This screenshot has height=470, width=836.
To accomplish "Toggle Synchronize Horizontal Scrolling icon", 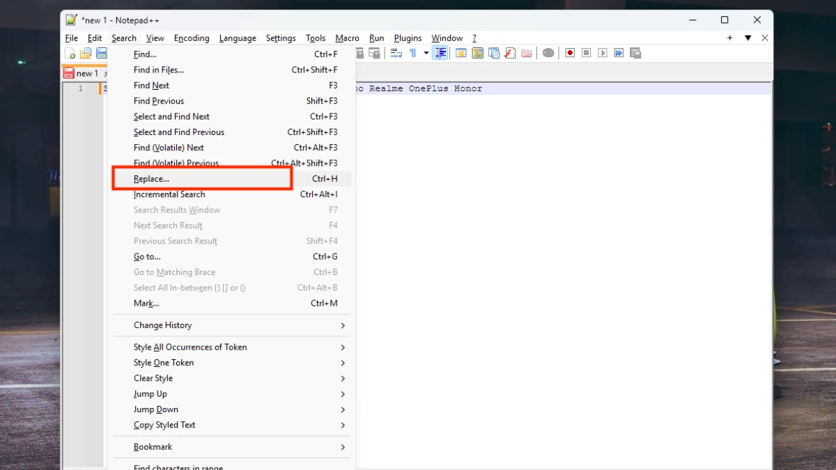I will coord(375,53).
